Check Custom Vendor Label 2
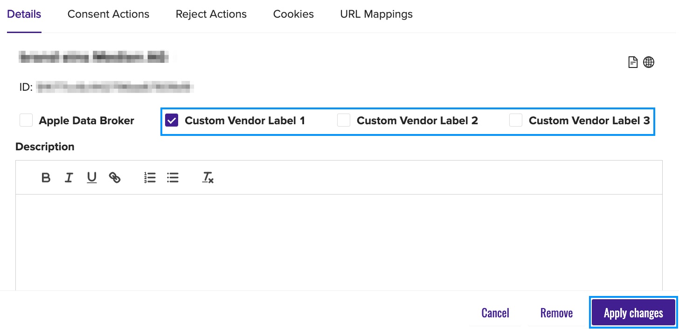This screenshot has height=329, width=679. [344, 121]
